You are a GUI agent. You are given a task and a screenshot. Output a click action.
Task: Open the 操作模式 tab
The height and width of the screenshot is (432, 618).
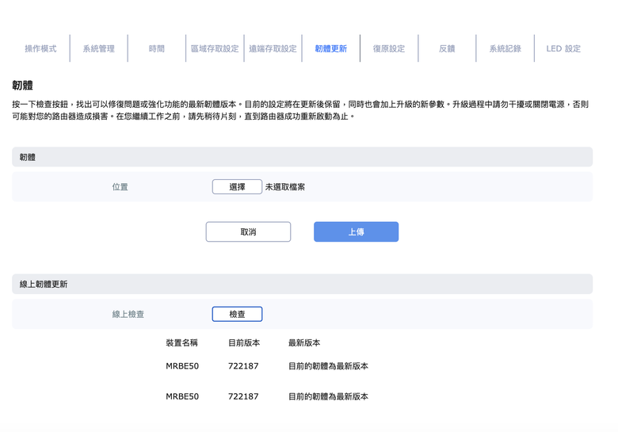pos(40,48)
